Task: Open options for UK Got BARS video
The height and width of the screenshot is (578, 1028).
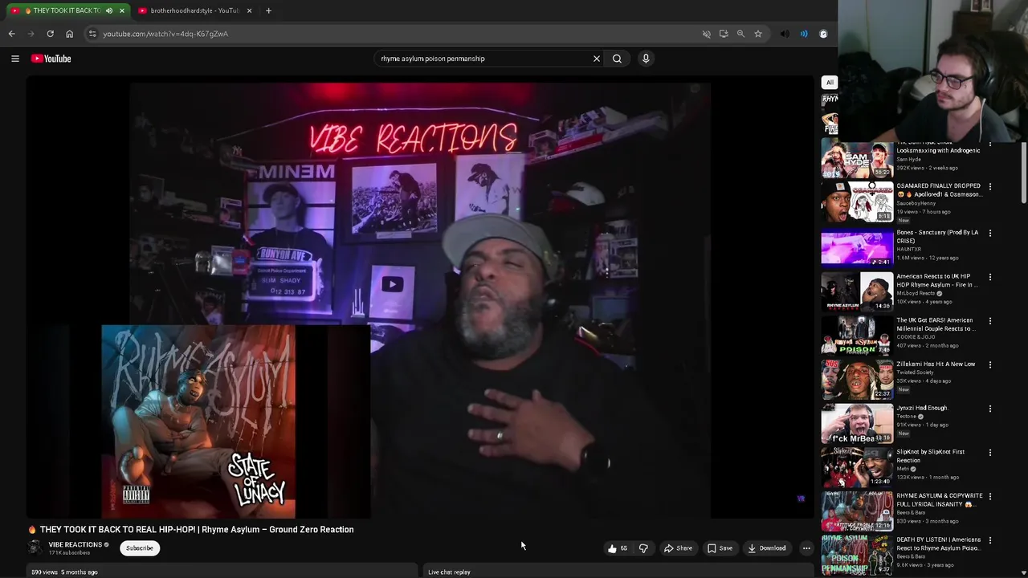Action: pyautogui.click(x=989, y=321)
